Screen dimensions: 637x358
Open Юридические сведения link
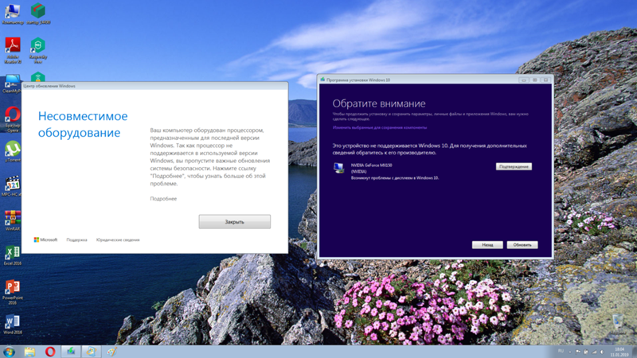(118, 240)
